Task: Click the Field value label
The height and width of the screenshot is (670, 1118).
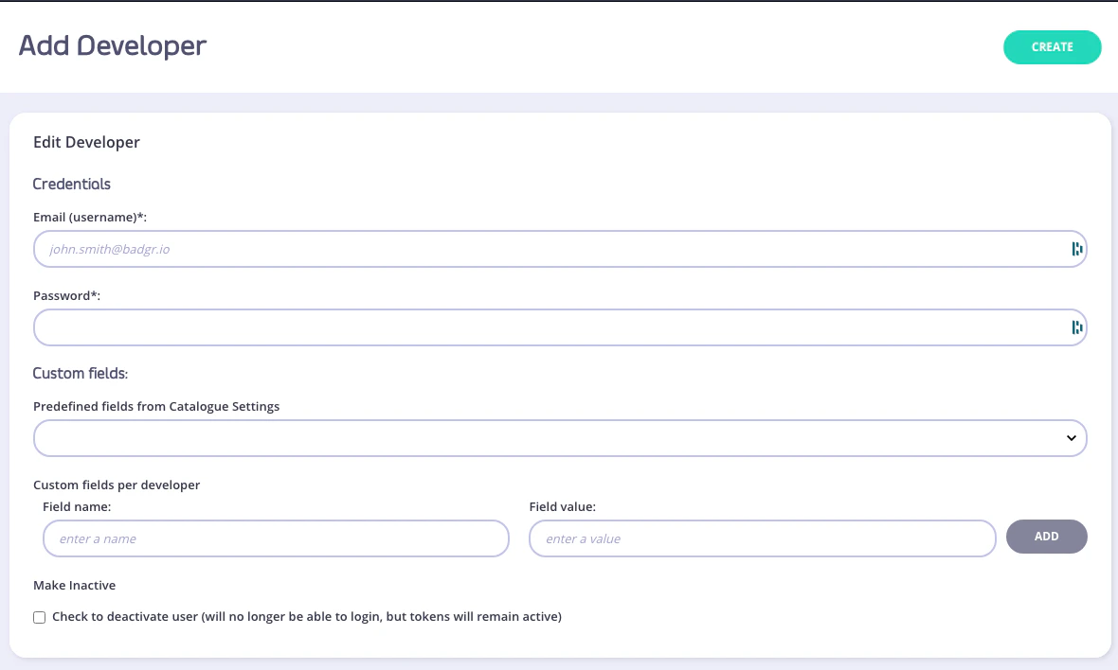Action: (x=562, y=506)
